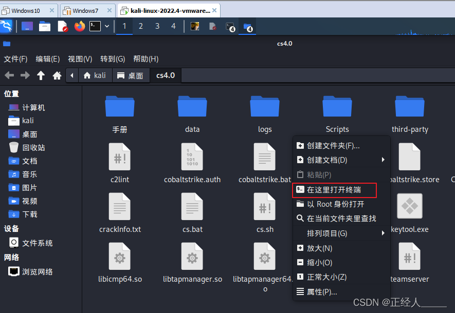The height and width of the screenshot is (313, 455).
Task: Click the path bar scroll-left triangle
Action: pos(71,75)
